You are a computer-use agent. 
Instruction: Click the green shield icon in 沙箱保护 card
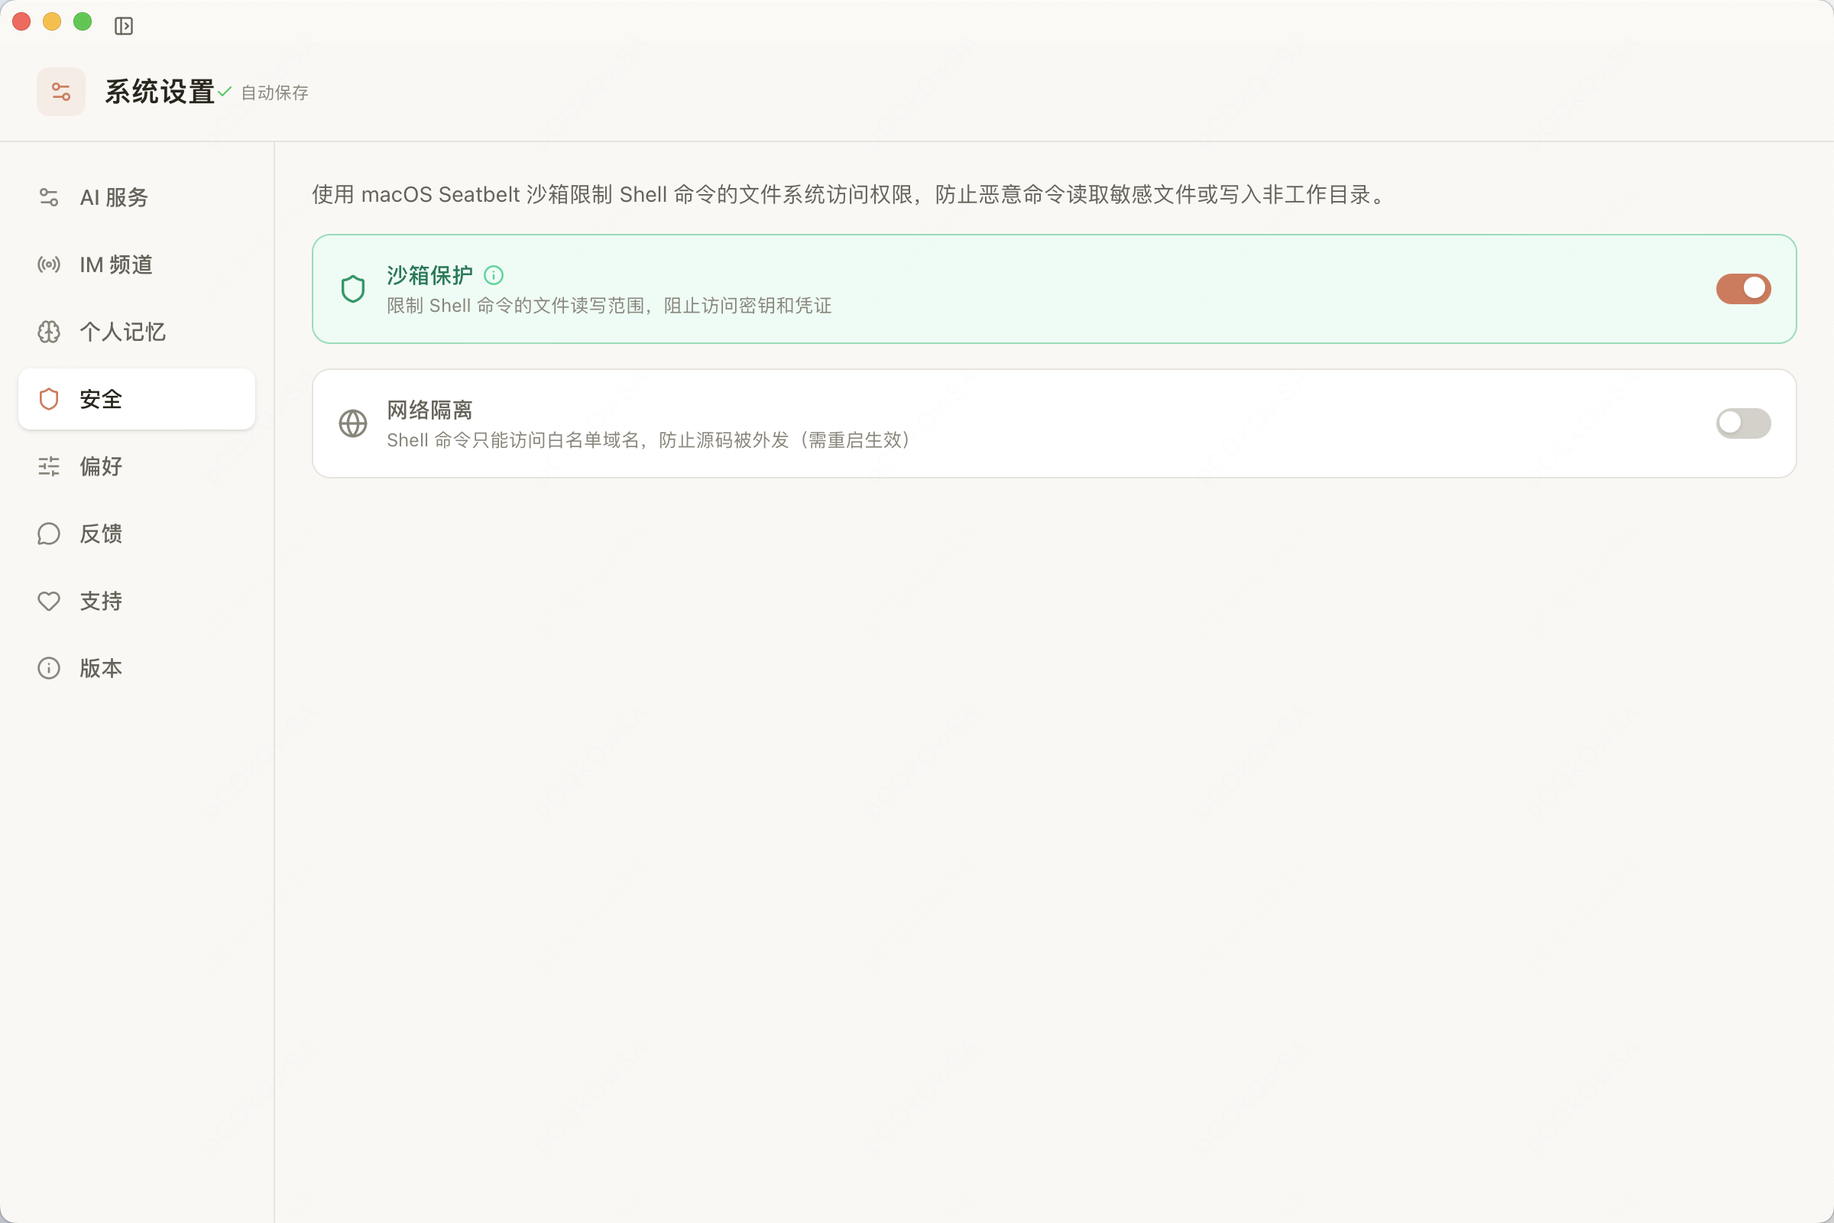click(352, 289)
